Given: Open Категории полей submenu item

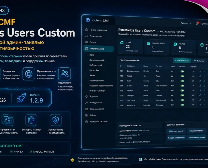Looking at the screenshot, I should click(97, 60).
